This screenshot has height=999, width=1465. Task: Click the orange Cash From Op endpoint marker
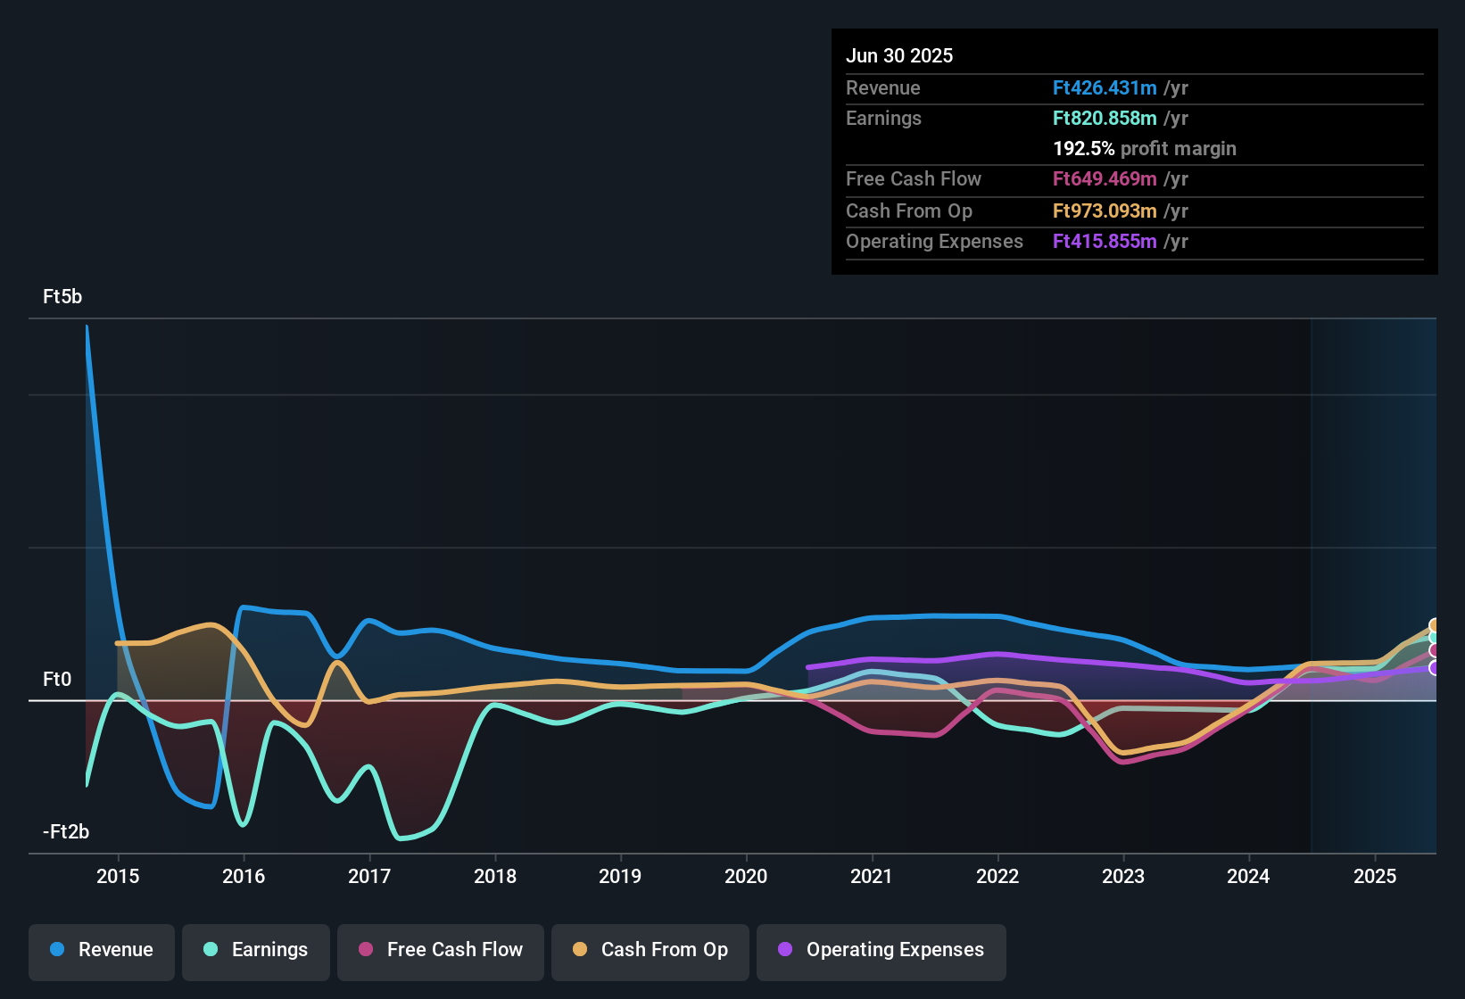tap(1435, 626)
